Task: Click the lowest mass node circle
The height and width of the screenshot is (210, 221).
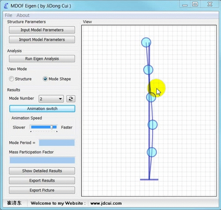Action: tap(152, 152)
